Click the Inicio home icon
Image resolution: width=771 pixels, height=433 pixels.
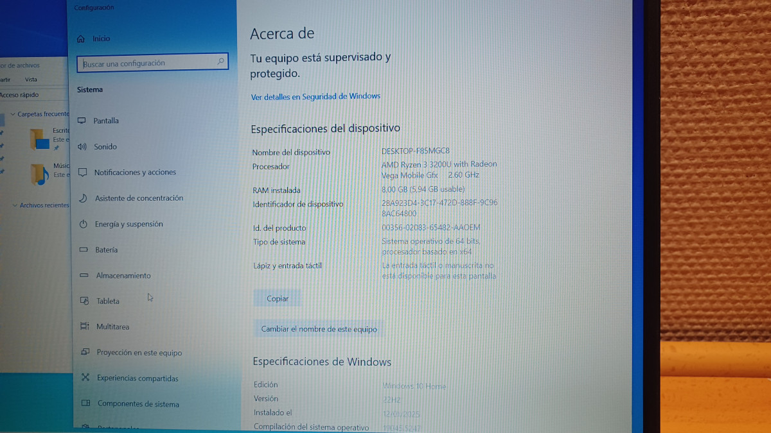[80, 38]
